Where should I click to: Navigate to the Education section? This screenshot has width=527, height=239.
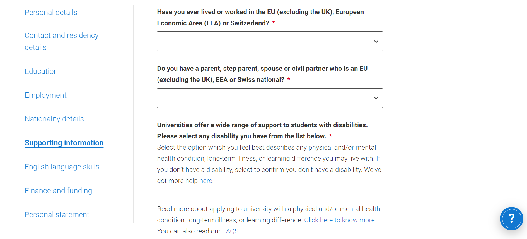tap(41, 71)
